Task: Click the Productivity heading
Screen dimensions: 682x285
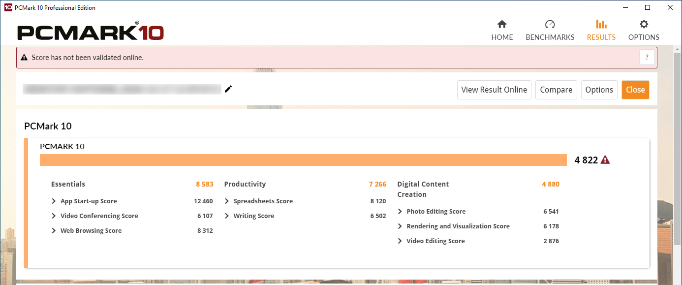Action: tap(245, 184)
